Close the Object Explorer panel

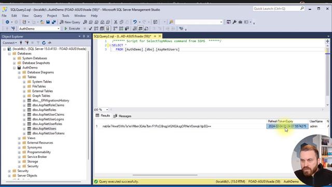click(x=88, y=36)
